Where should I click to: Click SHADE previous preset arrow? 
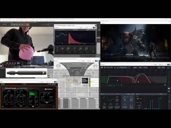(117, 67)
